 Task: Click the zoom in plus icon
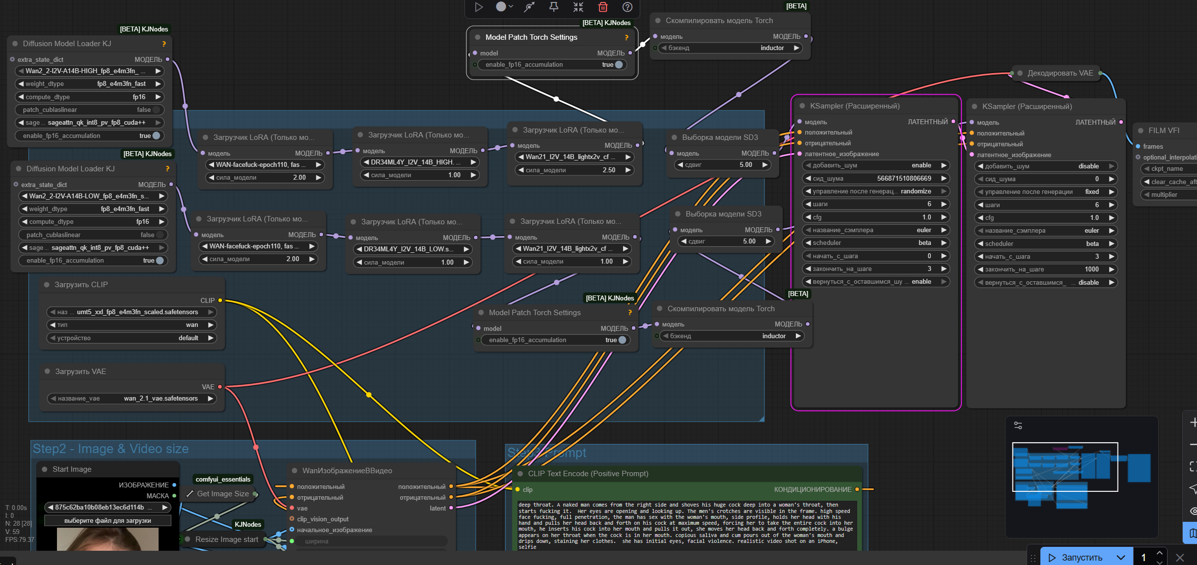pos(1193,422)
